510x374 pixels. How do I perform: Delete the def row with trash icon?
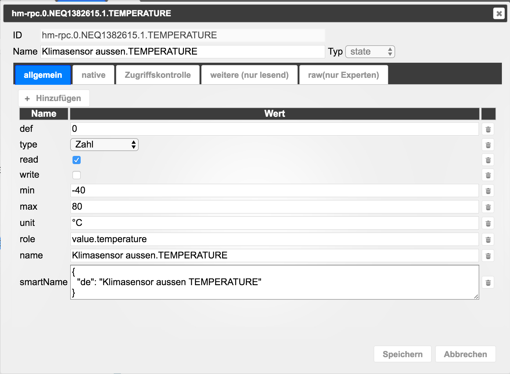[x=488, y=130]
